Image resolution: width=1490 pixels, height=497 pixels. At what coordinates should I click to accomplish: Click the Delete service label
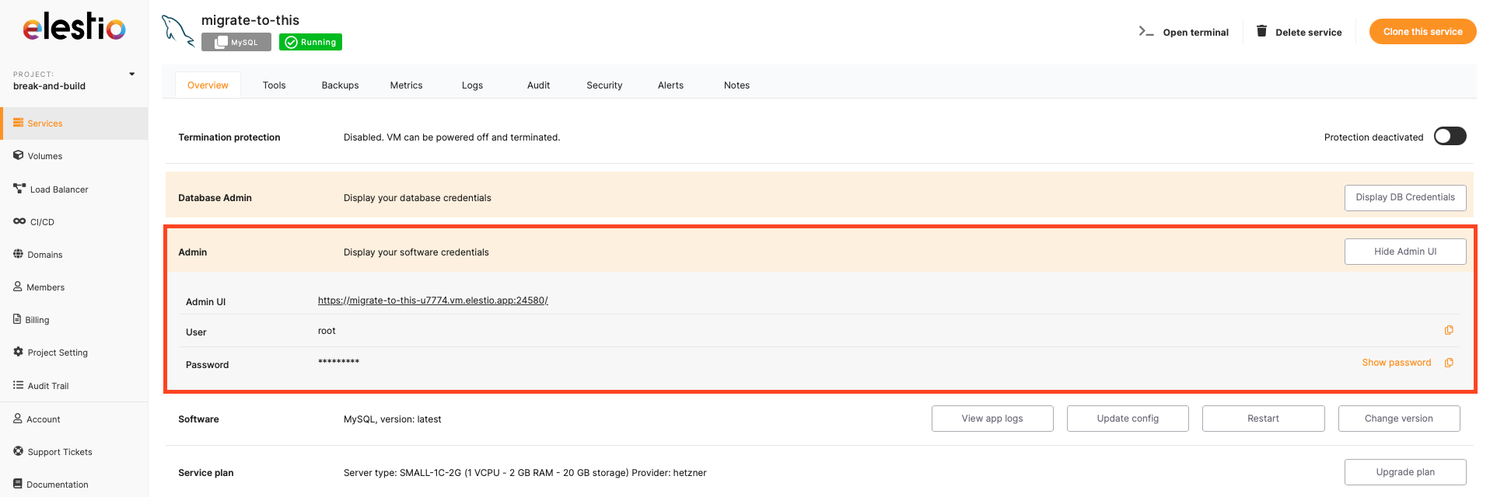(x=1309, y=33)
